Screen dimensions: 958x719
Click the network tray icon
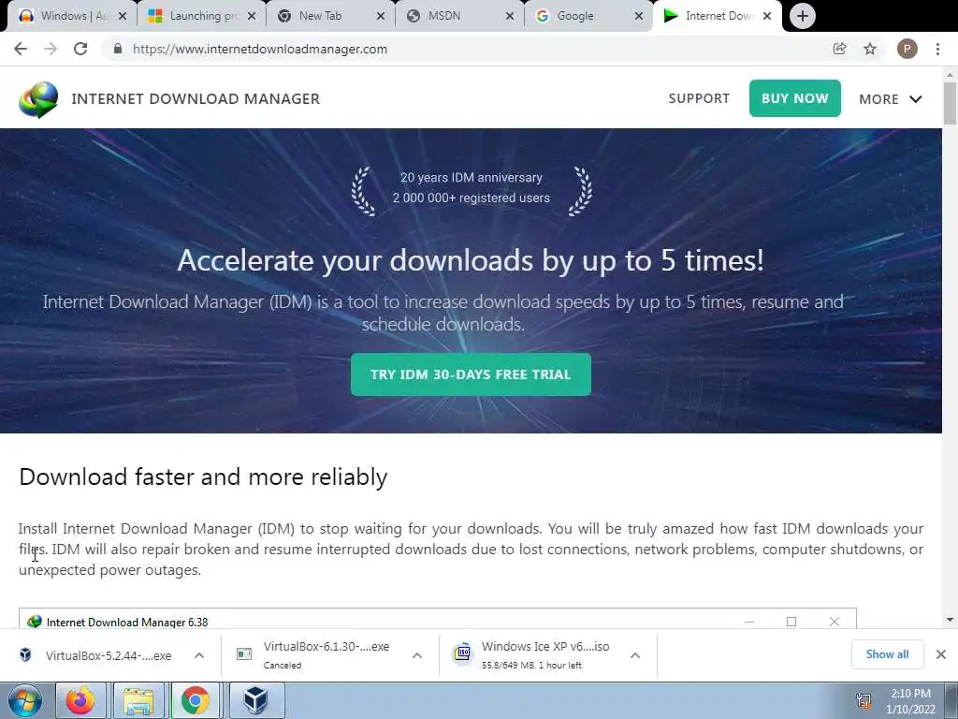[x=864, y=700]
